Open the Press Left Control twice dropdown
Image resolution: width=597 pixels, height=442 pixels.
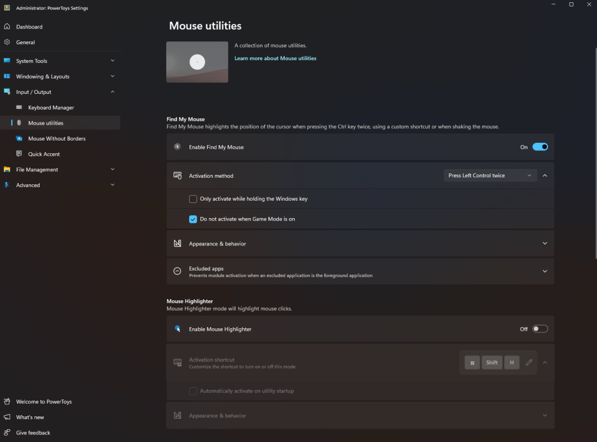(x=490, y=176)
